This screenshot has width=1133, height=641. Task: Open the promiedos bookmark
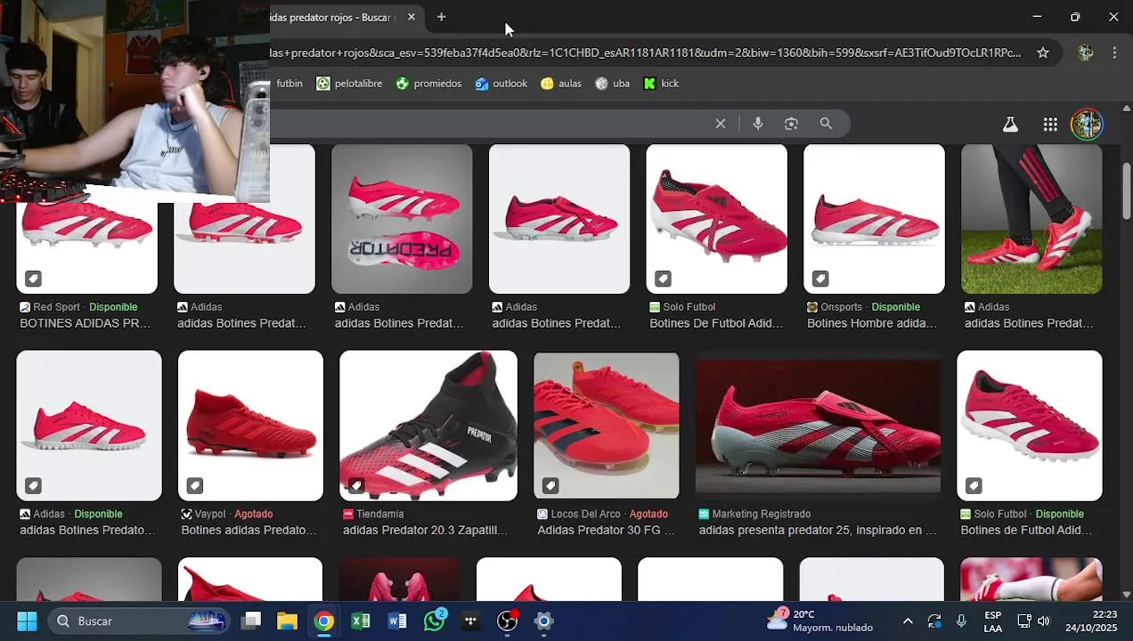[x=428, y=84]
